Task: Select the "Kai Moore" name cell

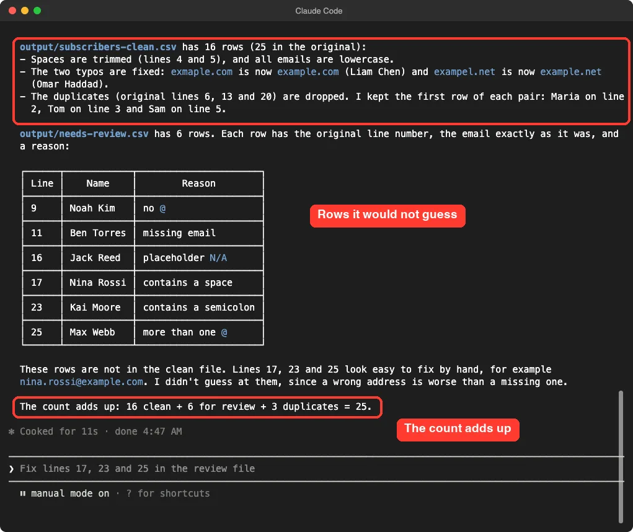Action: [98, 307]
